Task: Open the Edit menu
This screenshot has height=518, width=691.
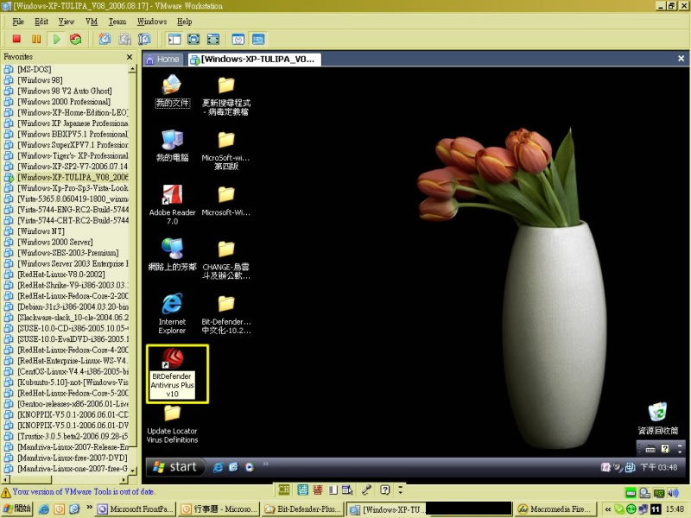Action: (41, 22)
